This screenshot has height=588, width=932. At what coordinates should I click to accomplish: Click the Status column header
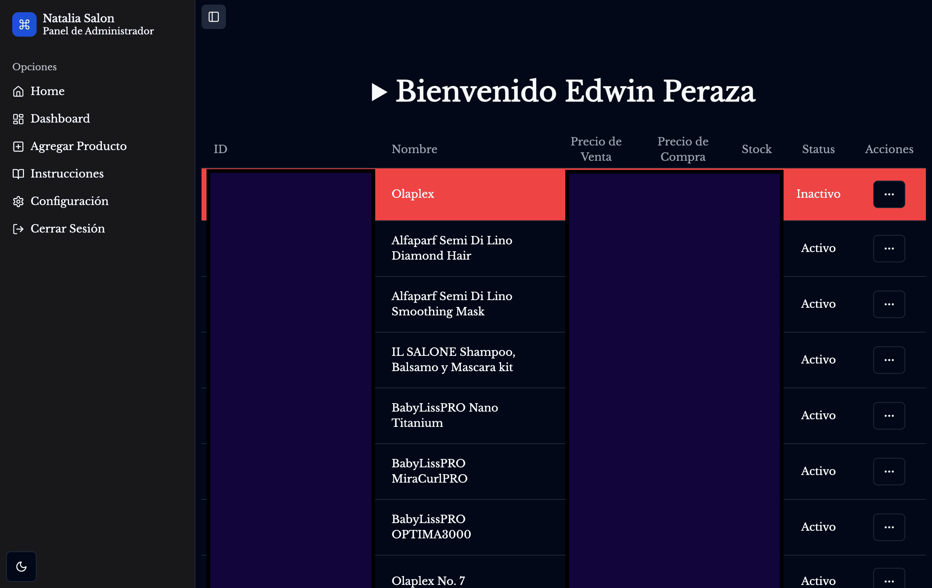tap(818, 149)
